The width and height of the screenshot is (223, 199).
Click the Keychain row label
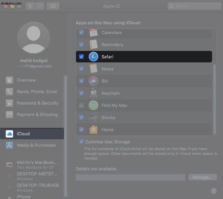tap(111, 93)
